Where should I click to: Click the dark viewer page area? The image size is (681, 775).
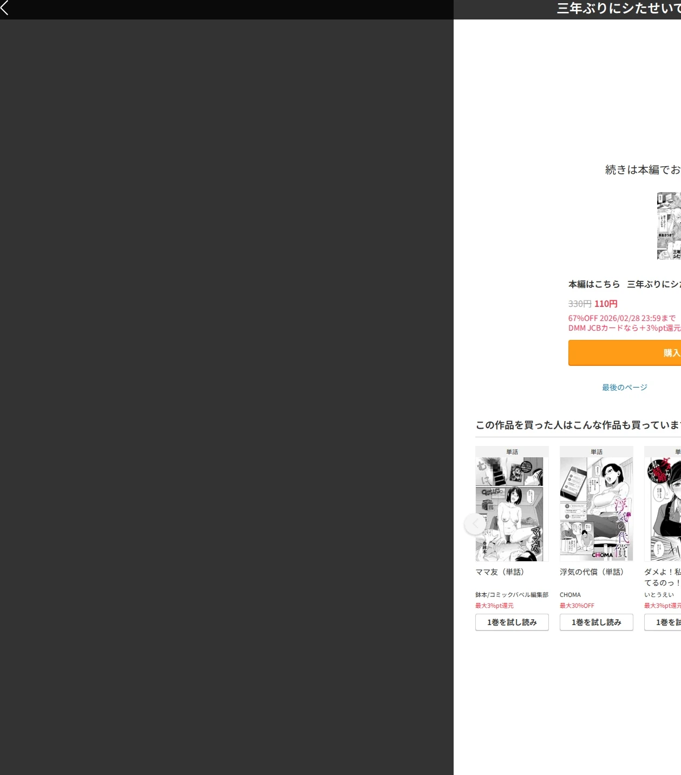pos(227,397)
